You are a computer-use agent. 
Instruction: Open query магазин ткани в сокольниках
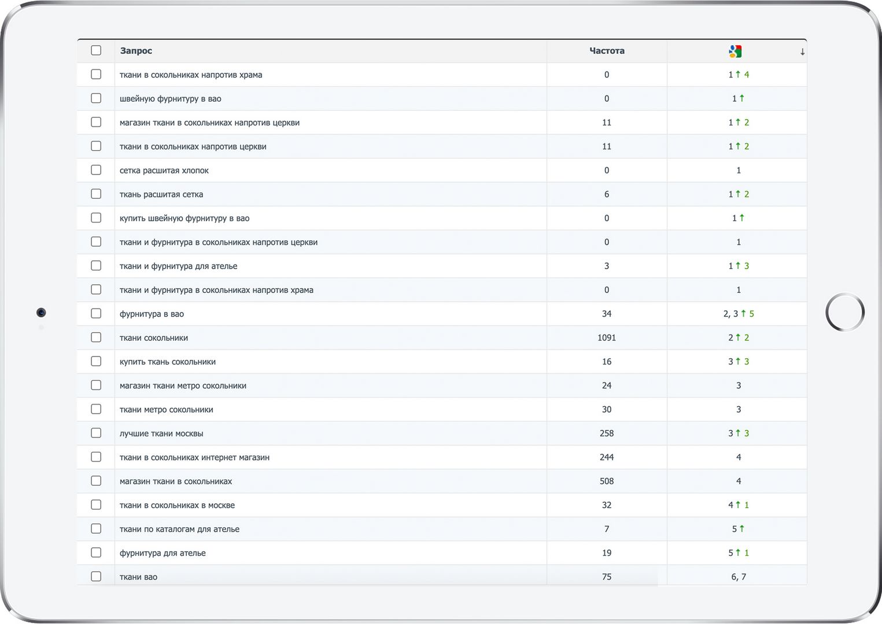pyautogui.click(x=176, y=481)
